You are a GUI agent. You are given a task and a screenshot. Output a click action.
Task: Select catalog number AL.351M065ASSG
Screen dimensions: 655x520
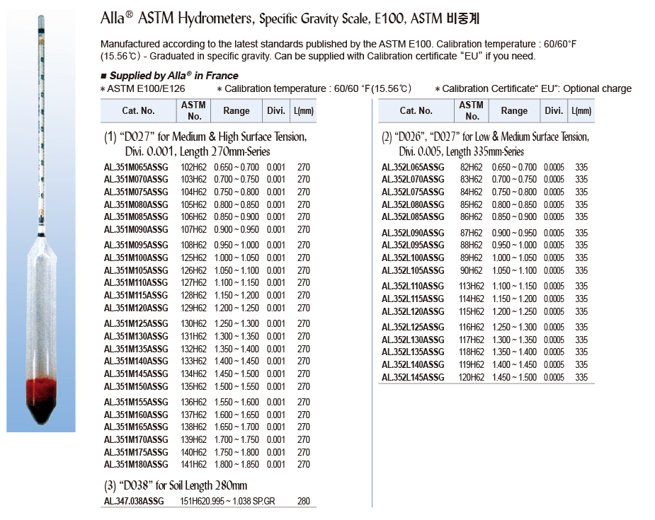tap(136, 168)
